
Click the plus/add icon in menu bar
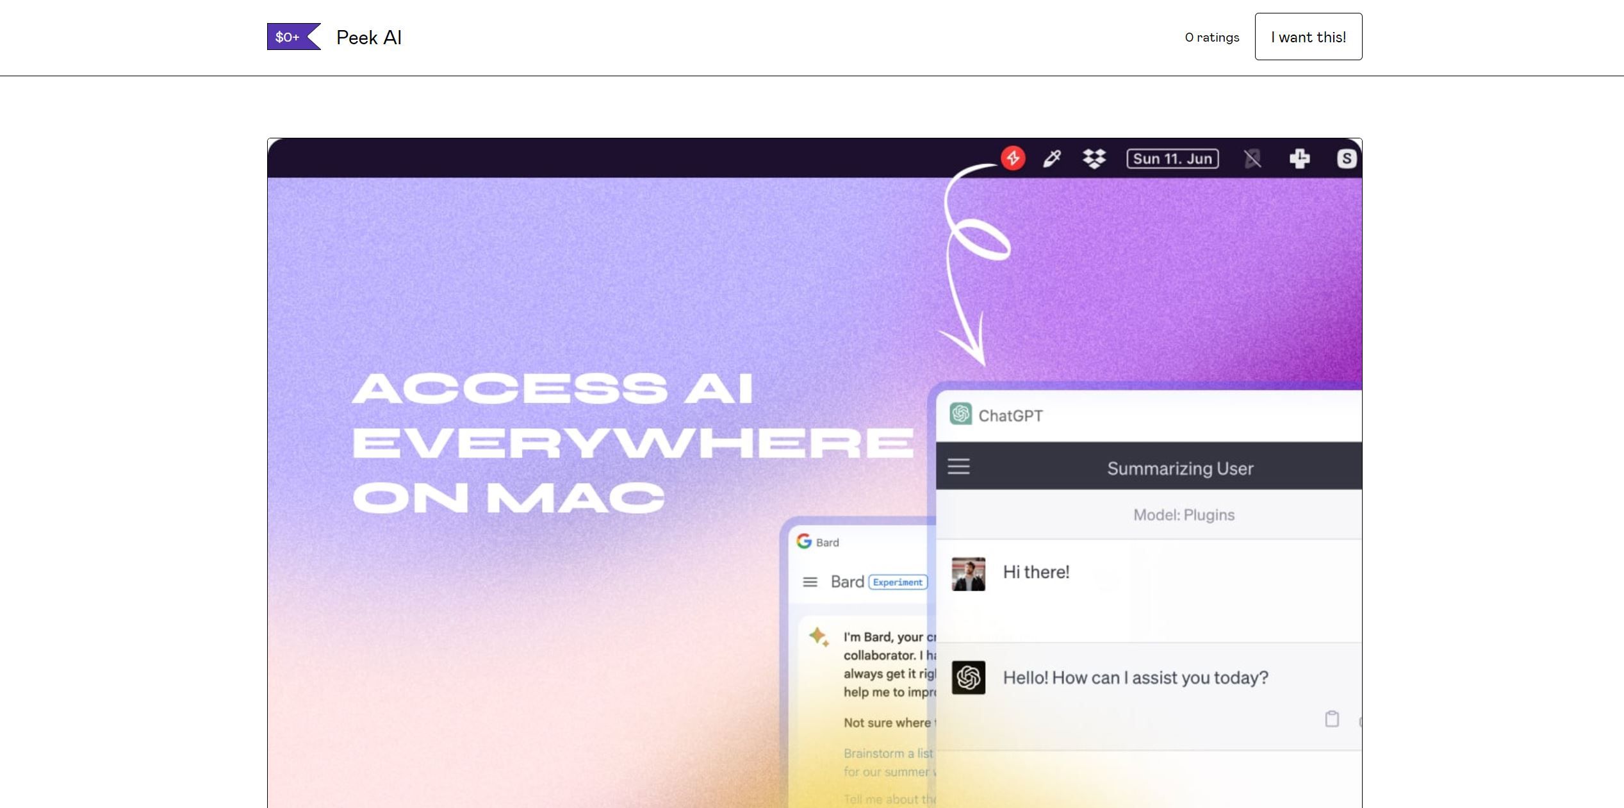[x=1299, y=158]
